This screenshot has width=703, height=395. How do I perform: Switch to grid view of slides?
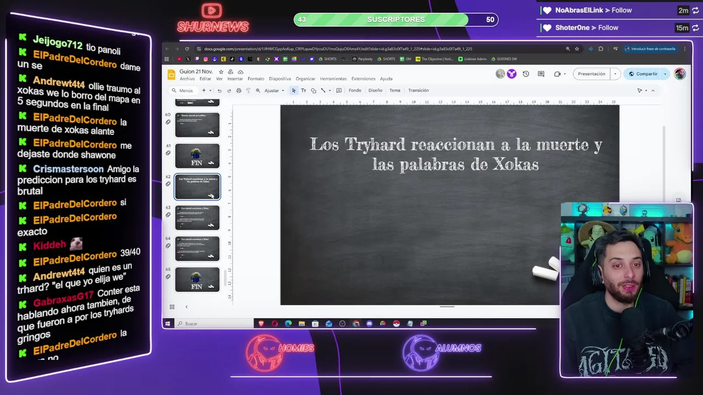point(172,307)
